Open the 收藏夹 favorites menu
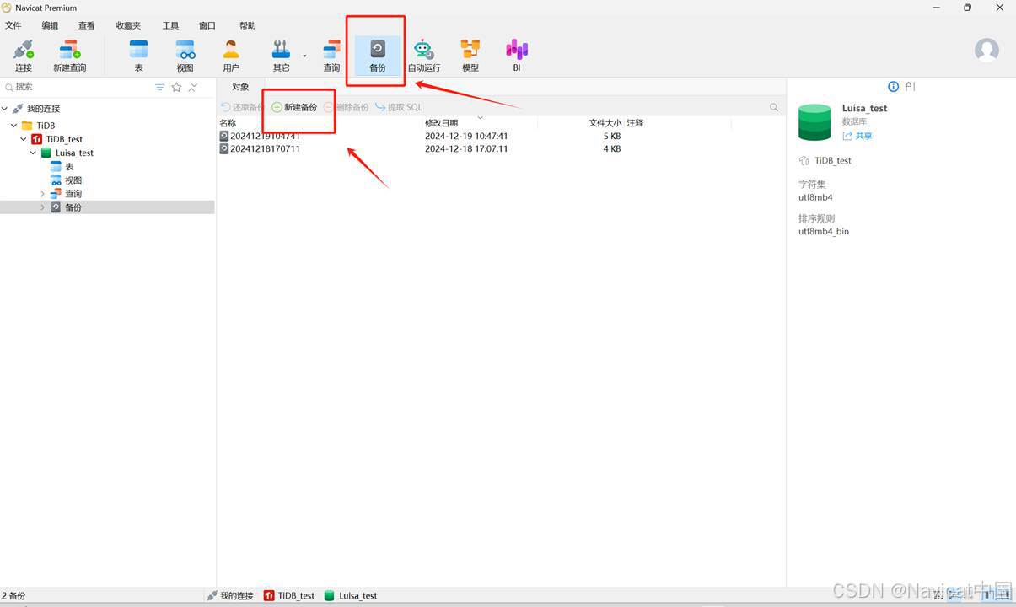This screenshot has width=1016, height=607. pos(128,26)
